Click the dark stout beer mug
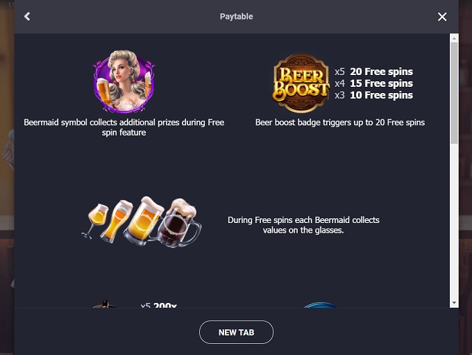The width and height of the screenshot is (472, 355). 179,223
